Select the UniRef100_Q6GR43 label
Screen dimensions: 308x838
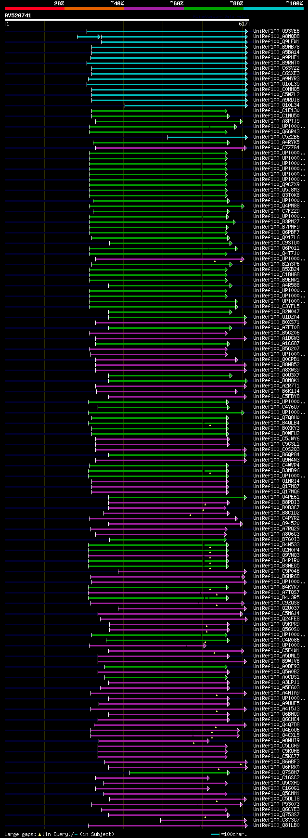276,132
